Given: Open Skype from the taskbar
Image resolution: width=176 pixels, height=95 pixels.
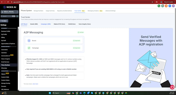Looking at the screenshot, I should (92, 93).
